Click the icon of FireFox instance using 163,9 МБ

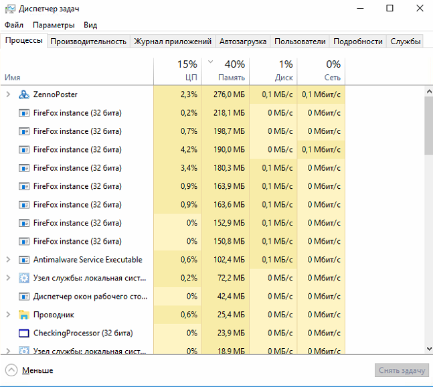[24, 186]
